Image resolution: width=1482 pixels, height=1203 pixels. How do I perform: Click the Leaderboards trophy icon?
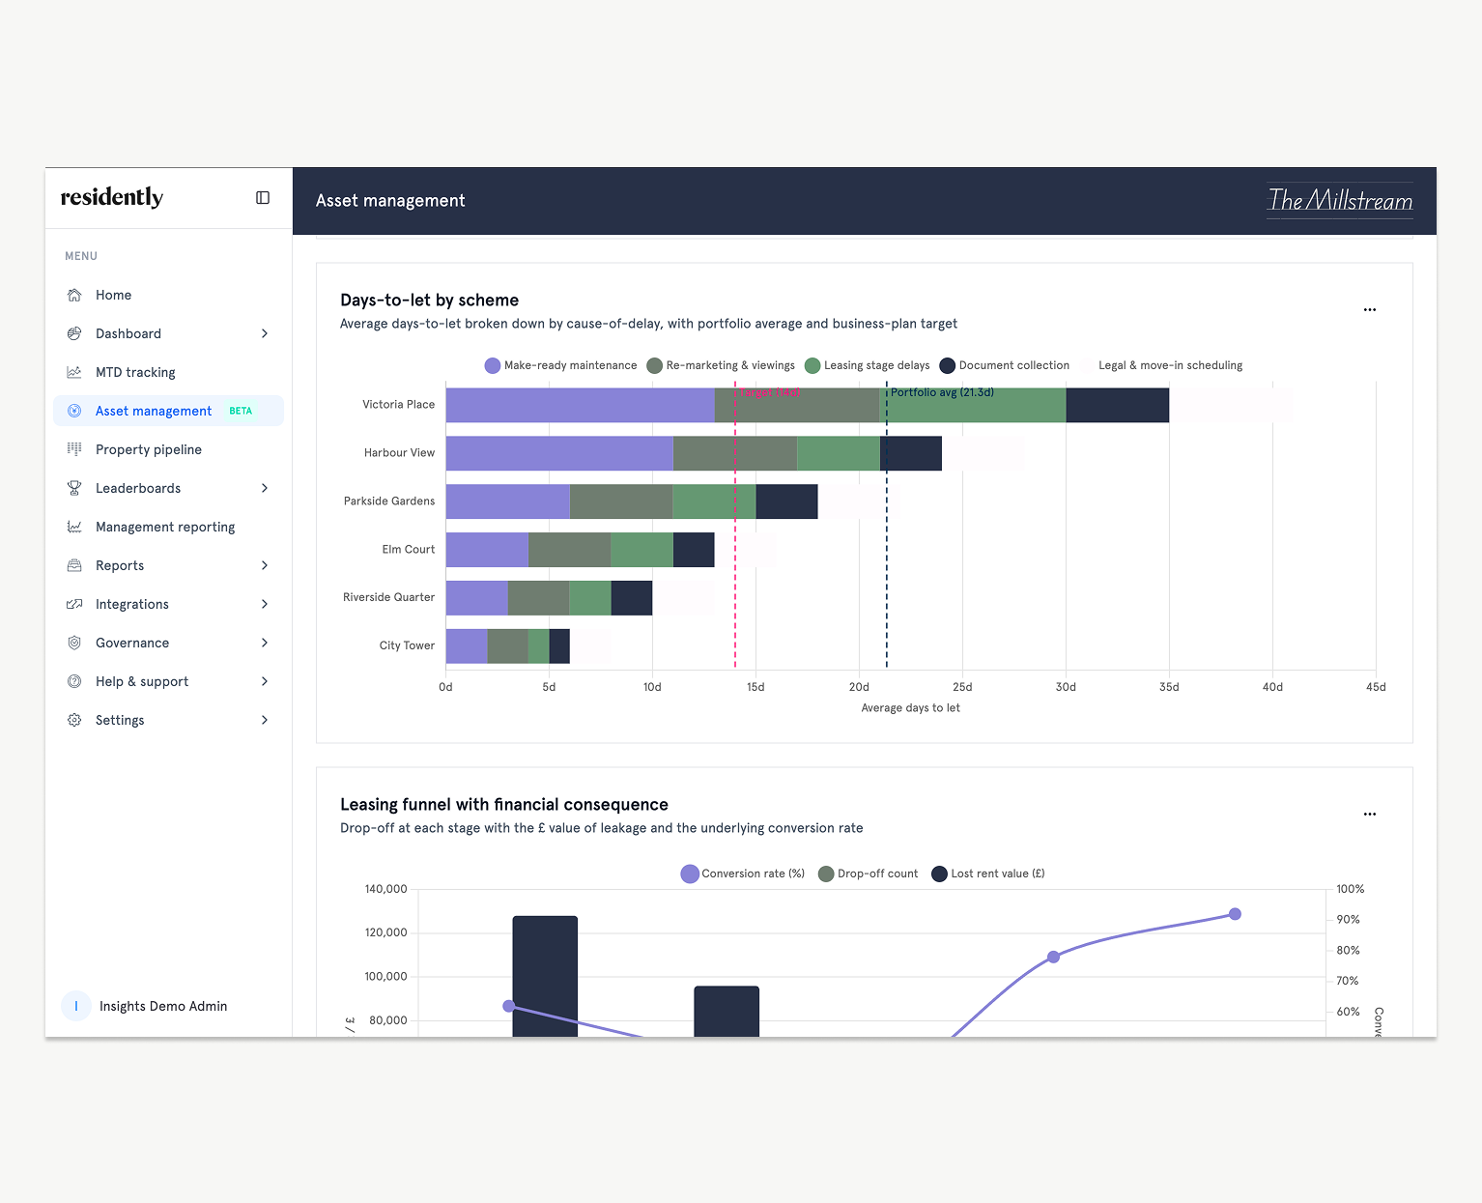pos(74,488)
